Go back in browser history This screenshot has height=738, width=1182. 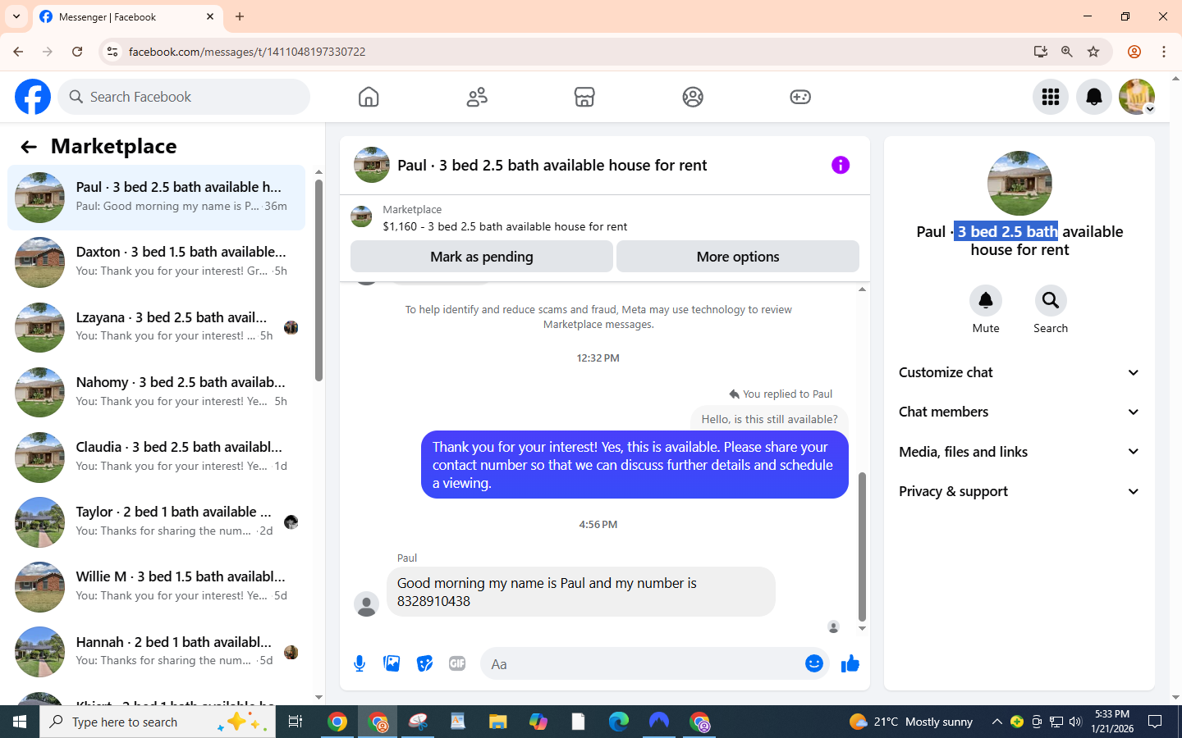click(18, 52)
